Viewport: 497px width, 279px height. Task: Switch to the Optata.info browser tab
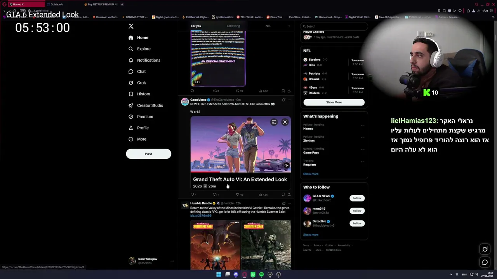pyautogui.click(x=63, y=4)
